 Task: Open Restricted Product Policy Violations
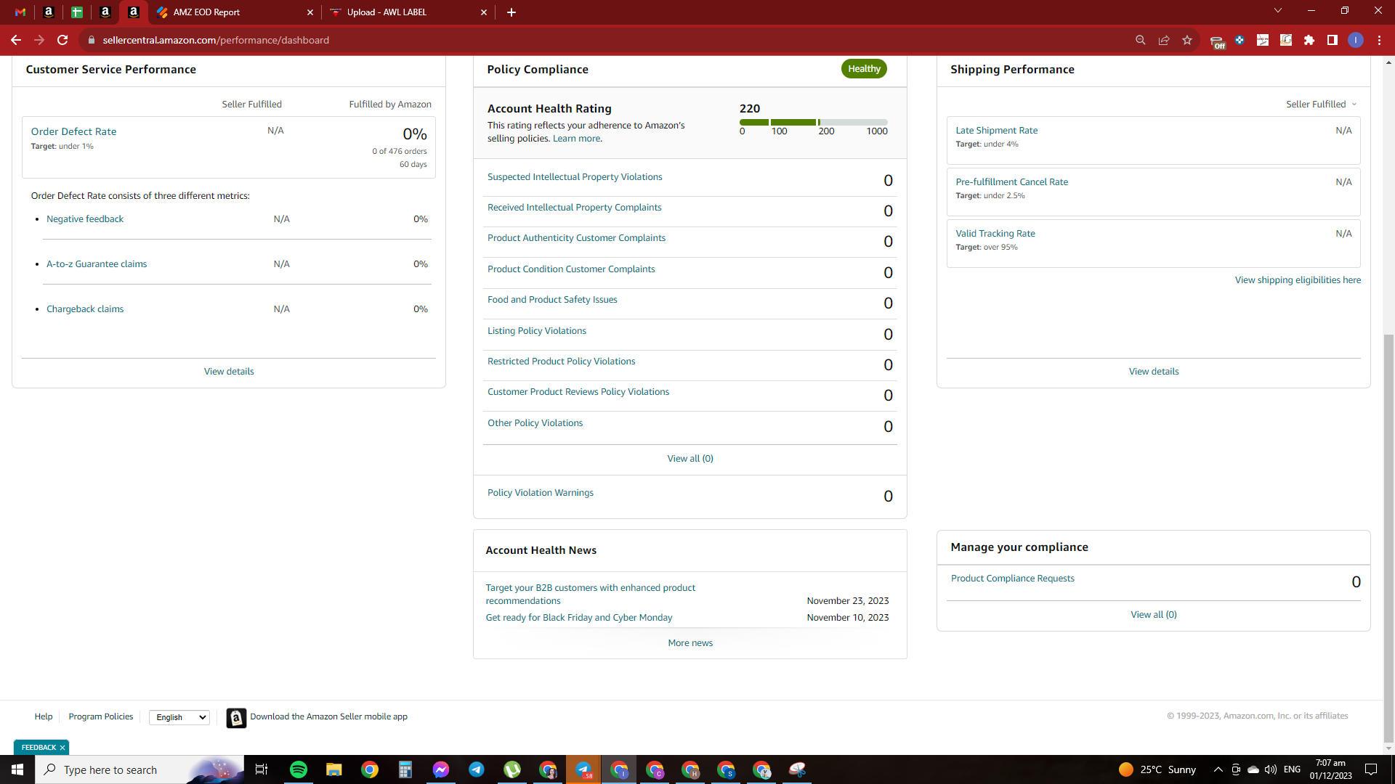tap(561, 362)
